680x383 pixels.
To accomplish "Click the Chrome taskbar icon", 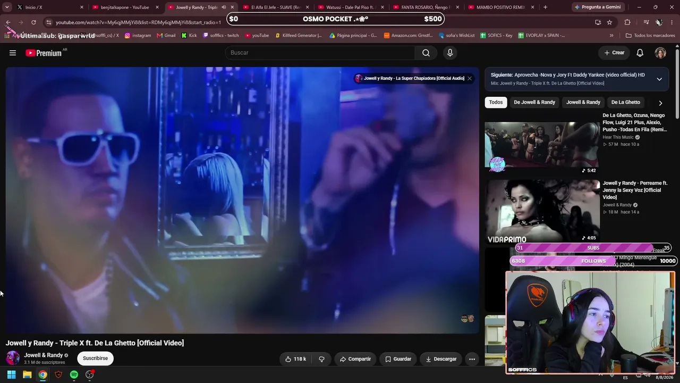I will click(42, 374).
